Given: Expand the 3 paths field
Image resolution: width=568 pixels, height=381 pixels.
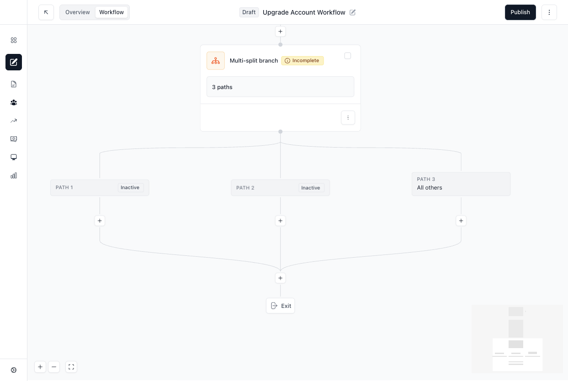Looking at the screenshot, I should (x=280, y=87).
